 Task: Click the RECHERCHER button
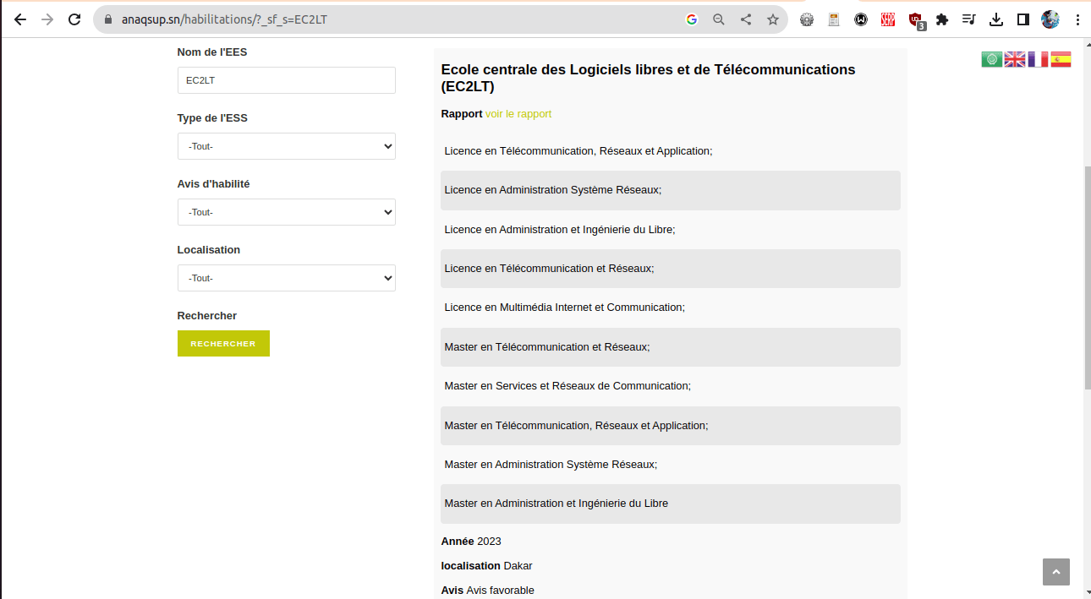pyautogui.click(x=223, y=343)
